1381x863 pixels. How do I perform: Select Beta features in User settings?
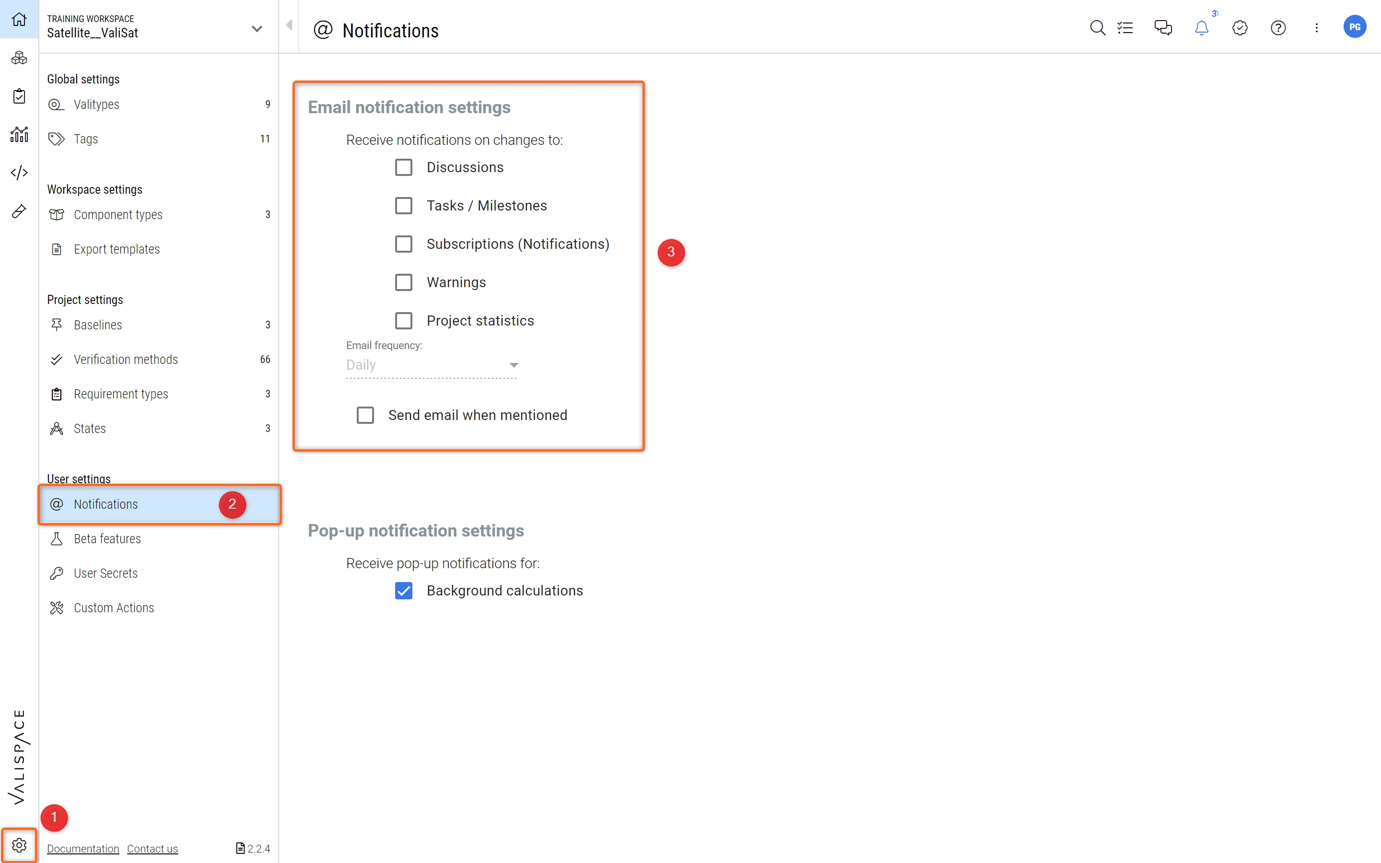click(107, 539)
